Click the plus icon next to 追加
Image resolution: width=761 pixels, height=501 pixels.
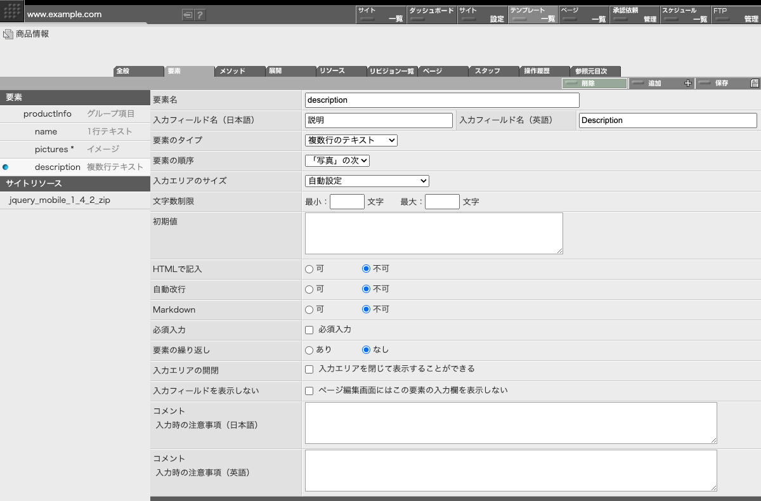click(x=688, y=83)
